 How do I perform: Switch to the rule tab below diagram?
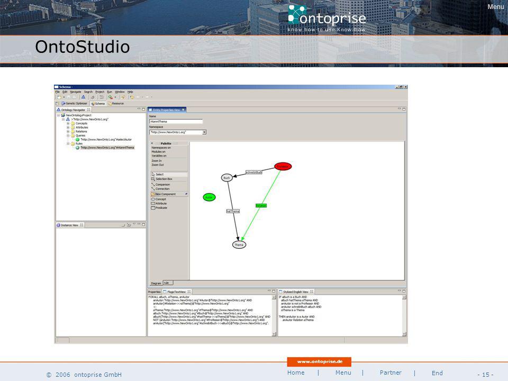(168, 283)
